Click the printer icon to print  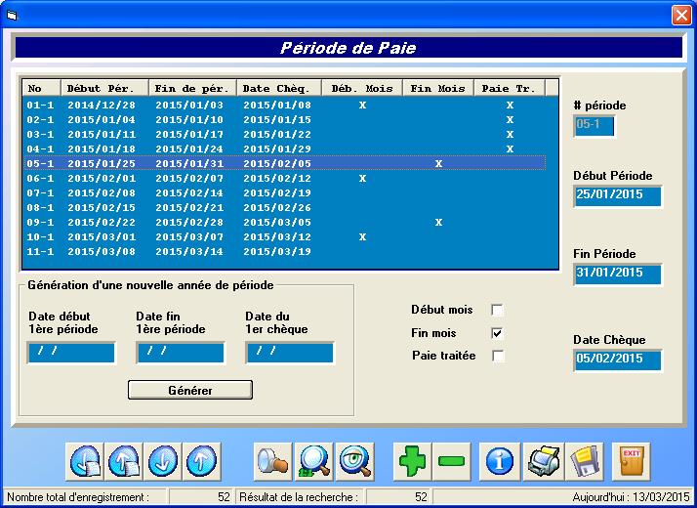(x=544, y=460)
